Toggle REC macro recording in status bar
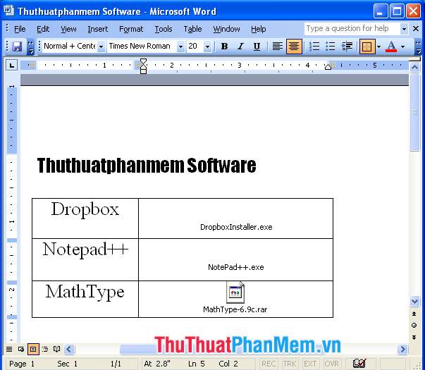The image size is (425, 370). click(269, 364)
